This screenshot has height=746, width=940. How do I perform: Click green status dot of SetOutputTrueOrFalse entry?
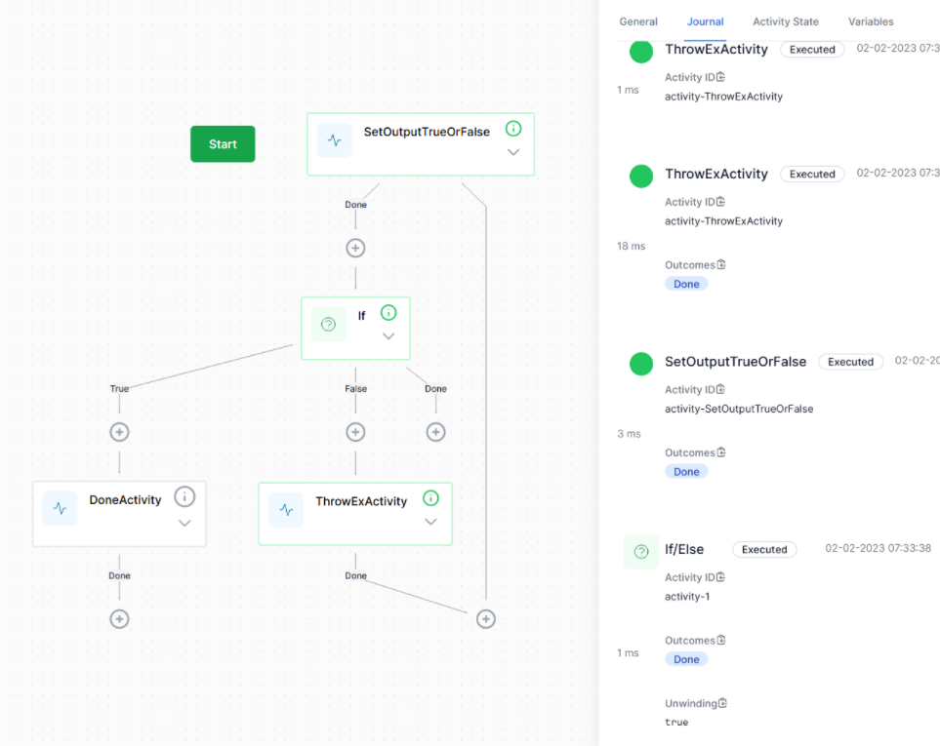pyautogui.click(x=641, y=364)
